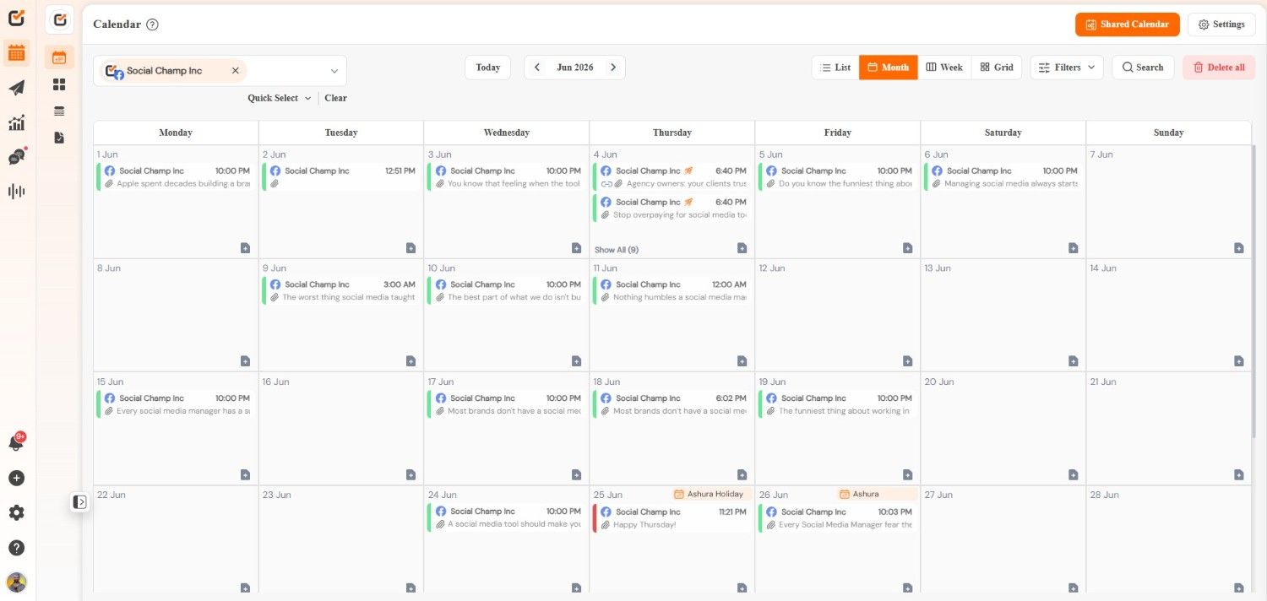Select the document draft icon in sub-sidebar

pyautogui.click(x=59, y=137)
